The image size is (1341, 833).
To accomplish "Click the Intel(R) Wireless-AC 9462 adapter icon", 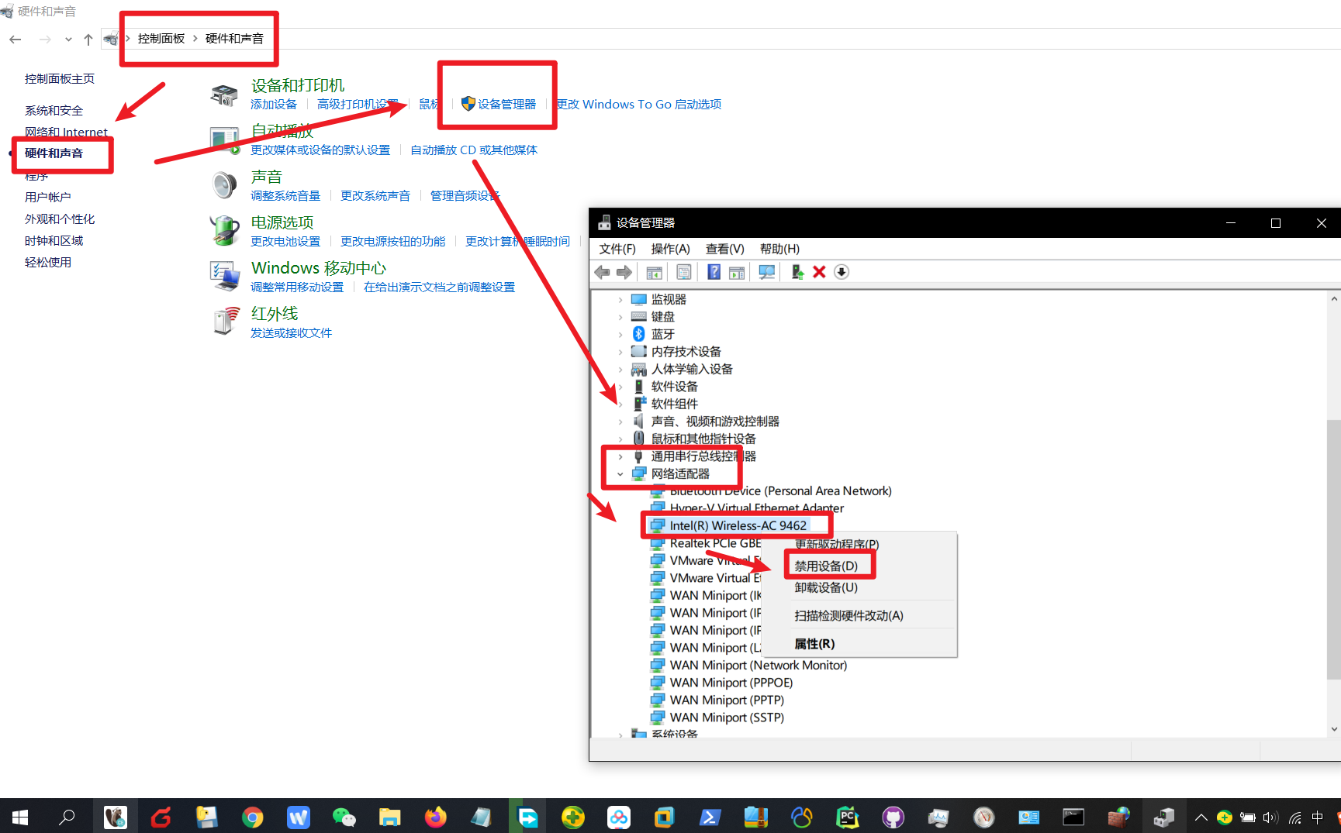I will click(658, 525).
